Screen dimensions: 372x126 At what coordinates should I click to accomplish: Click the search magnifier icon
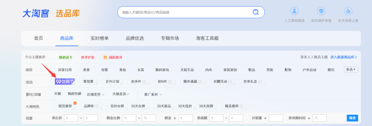click(256, 12)
